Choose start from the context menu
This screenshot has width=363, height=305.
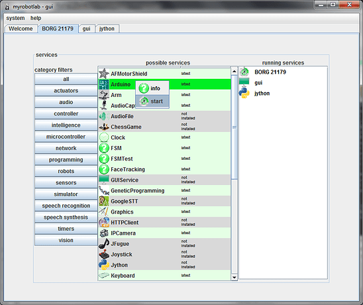(x=152, y=101)
